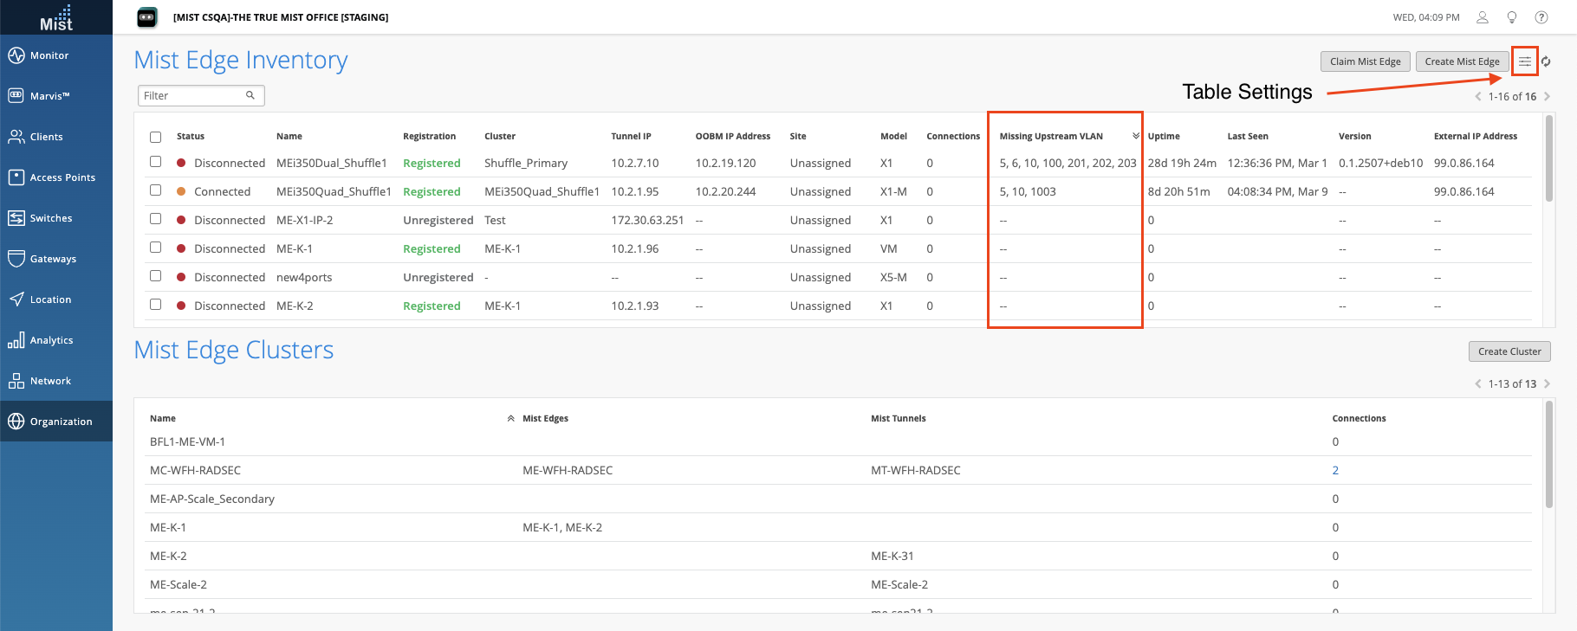This screenshot has width=1577, height=631.
Task: Go to next page of inventory list
Action: (x=1548, y=96)
